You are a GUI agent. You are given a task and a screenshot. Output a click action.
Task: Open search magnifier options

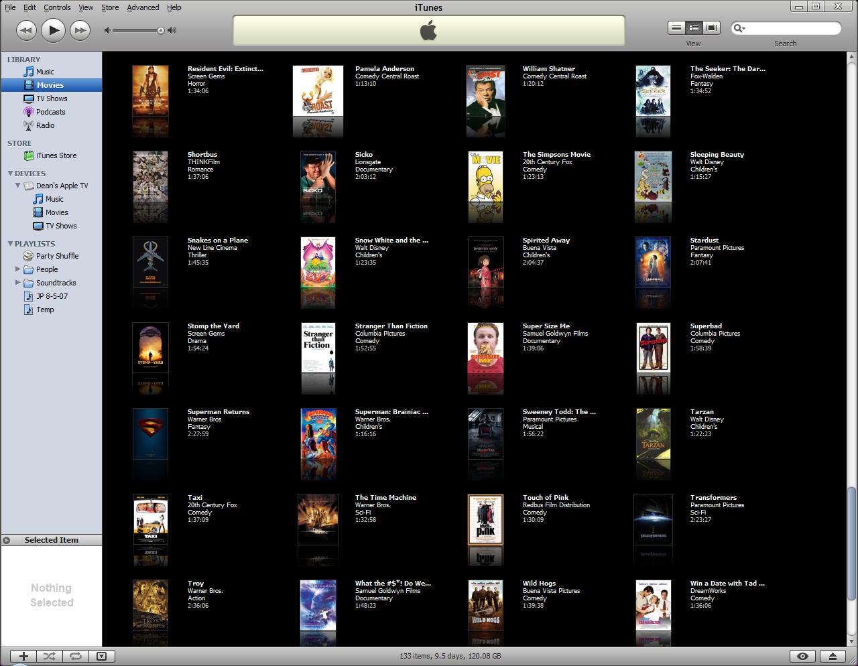coord(739,28)
